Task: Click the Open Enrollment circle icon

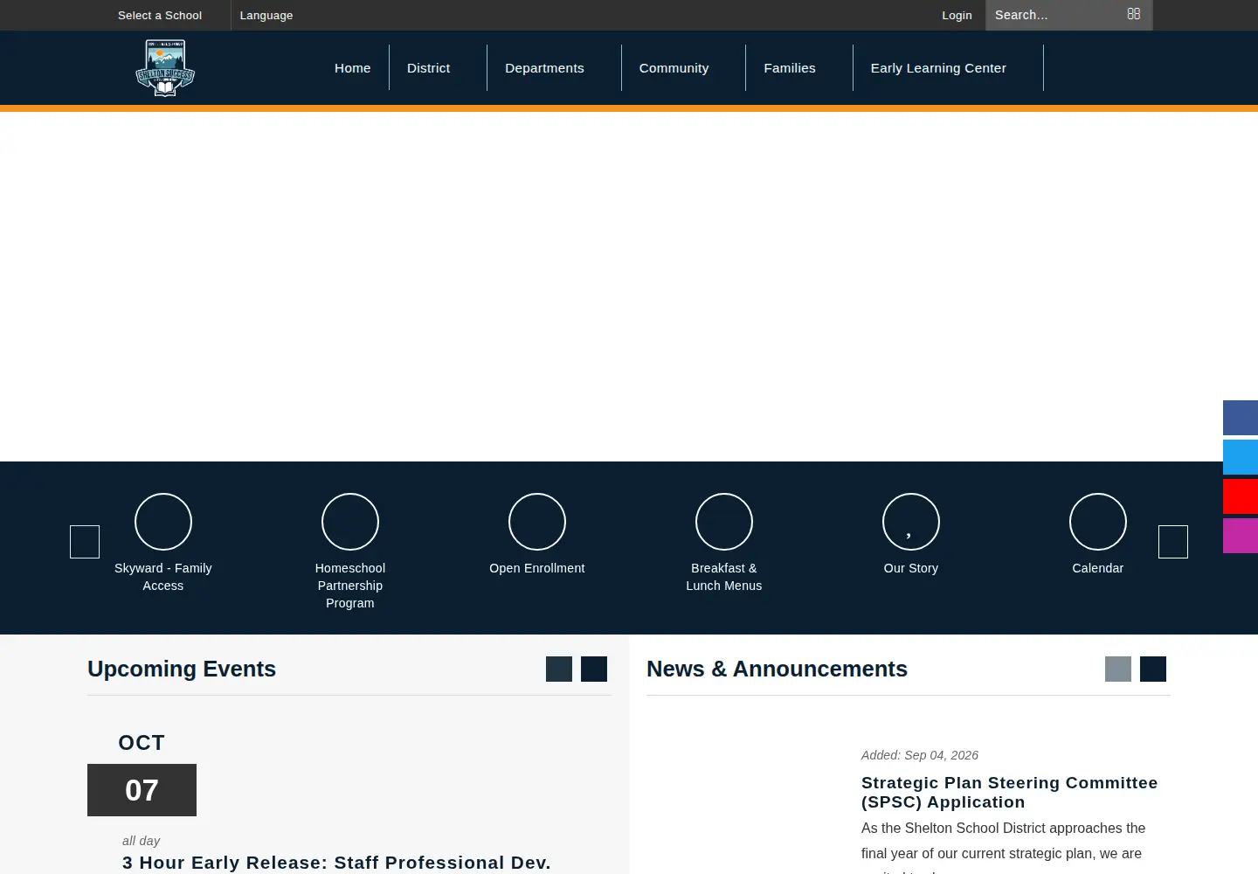Action: (537, 522)
